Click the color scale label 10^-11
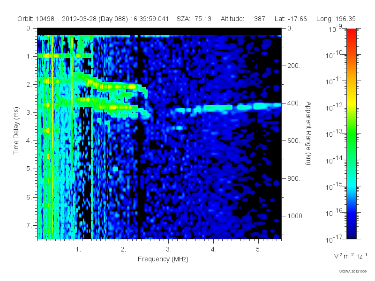The height and width of the screenshot is (281, 375). pyautogui.click(x=335, y=81)
